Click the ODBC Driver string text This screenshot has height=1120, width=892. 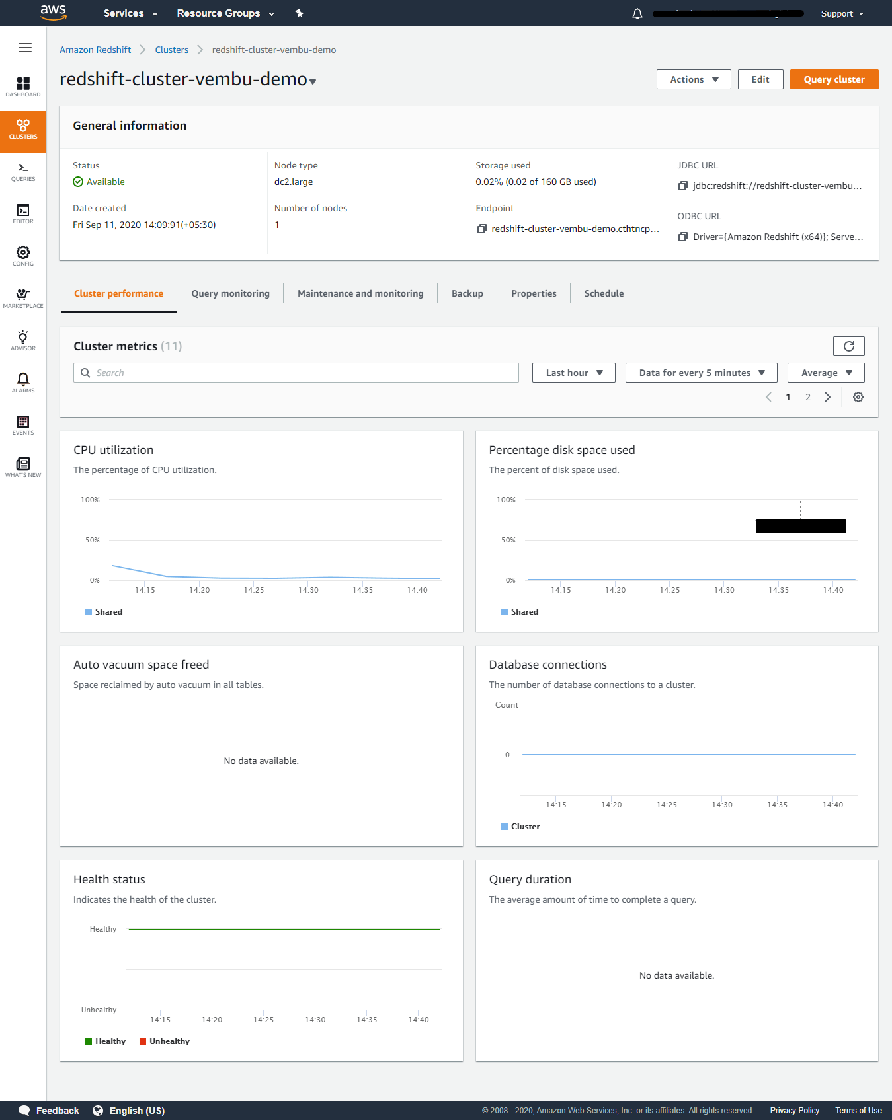pyautogui.click(x=778, y=237)
